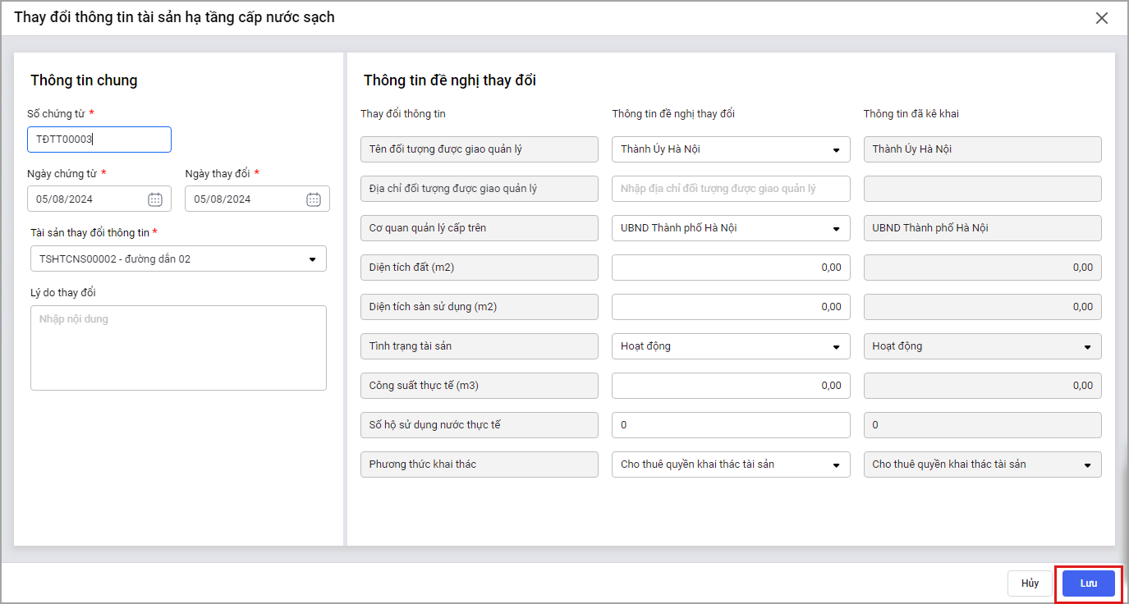
Task: Expand the Thành Ủy Hà Nội dropdown
Action: tap(836, 150)
